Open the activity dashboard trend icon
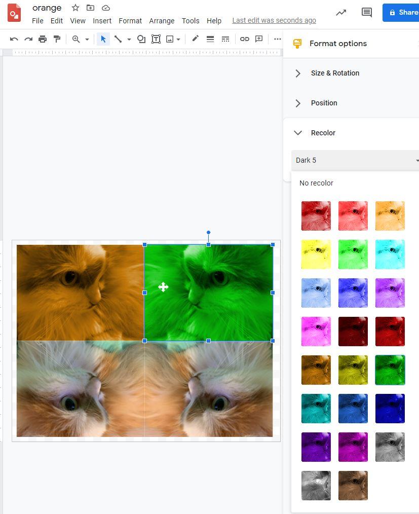 tap(341, 13)
